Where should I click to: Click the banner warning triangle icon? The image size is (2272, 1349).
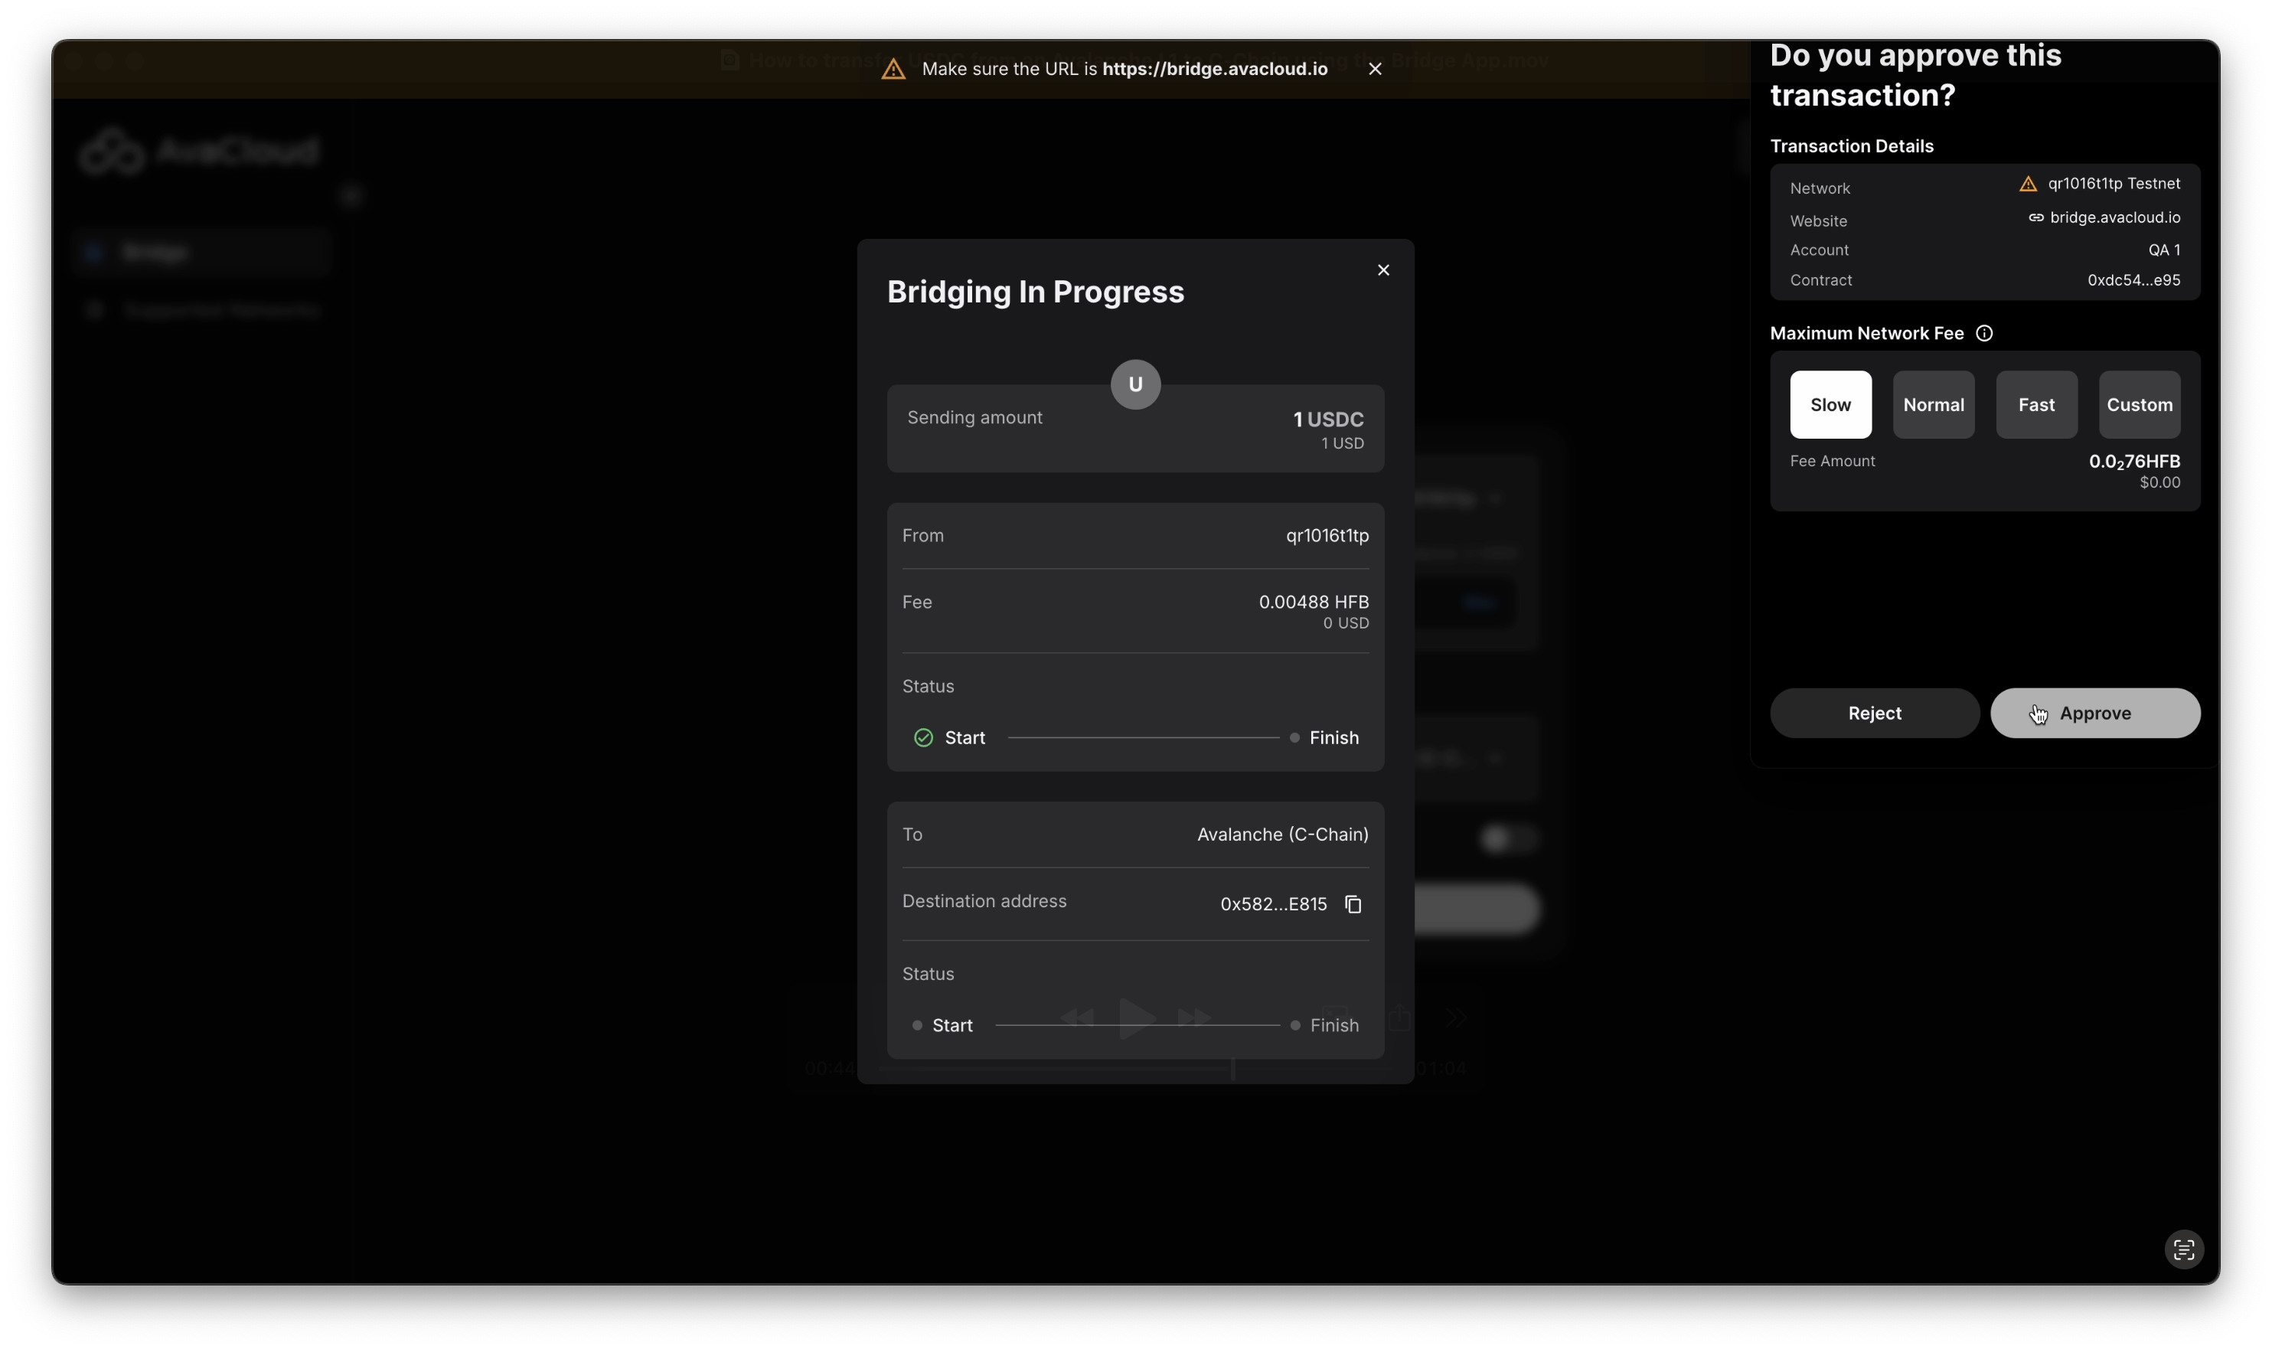tap(893, 69)
